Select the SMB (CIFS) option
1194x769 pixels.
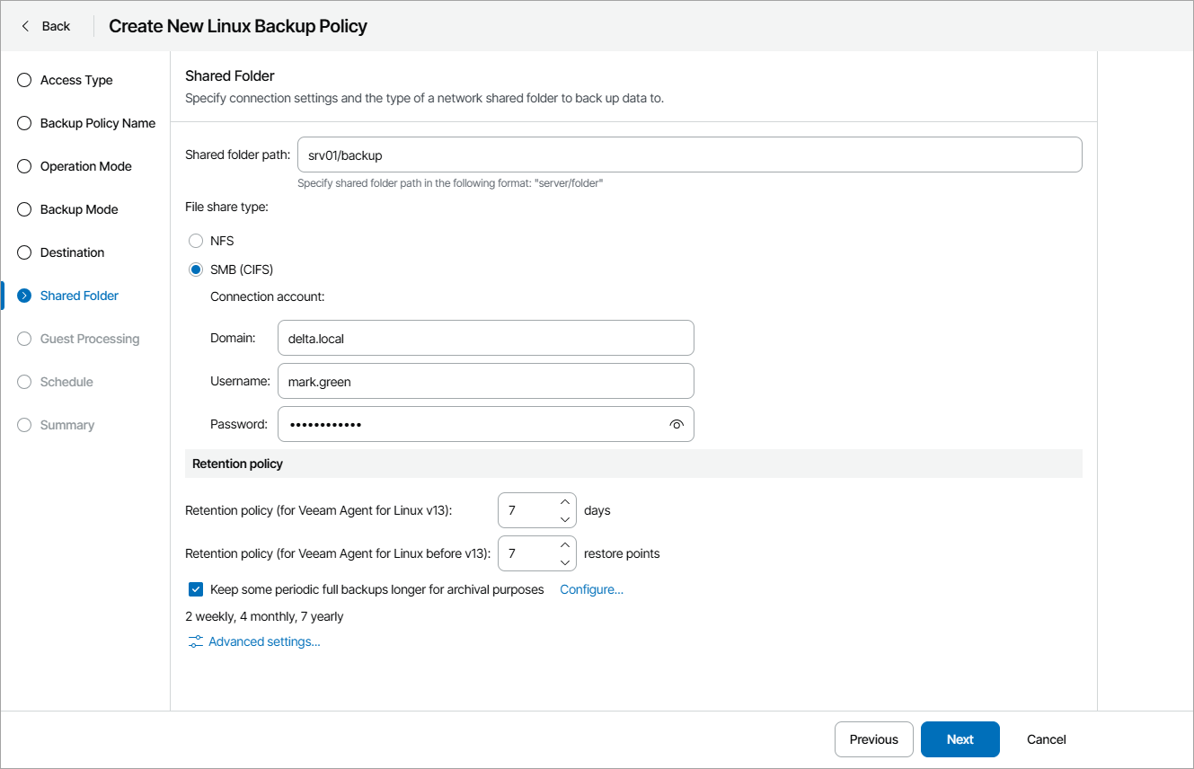pos(196,269)
